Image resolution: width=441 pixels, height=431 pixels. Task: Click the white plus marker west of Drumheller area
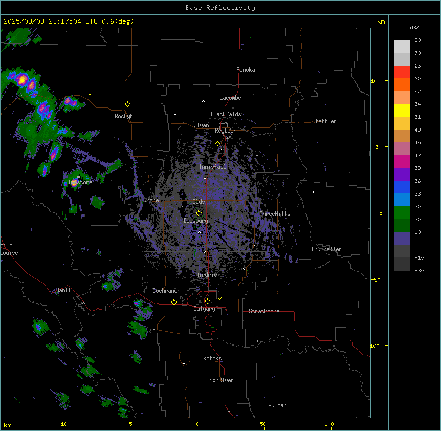coord(313,192)
